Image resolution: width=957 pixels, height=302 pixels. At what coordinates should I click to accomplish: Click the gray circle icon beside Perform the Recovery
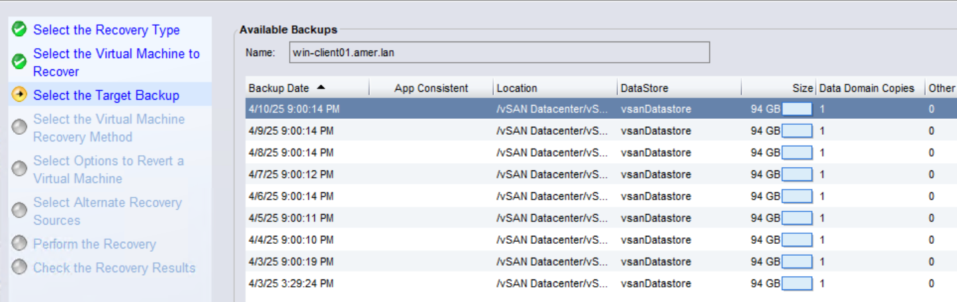[x=19, y=244]
